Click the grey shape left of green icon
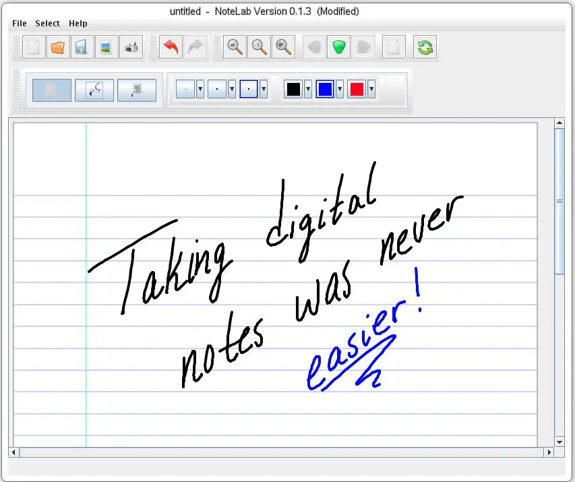The image size is (575, 482). [x=314, y=47]
